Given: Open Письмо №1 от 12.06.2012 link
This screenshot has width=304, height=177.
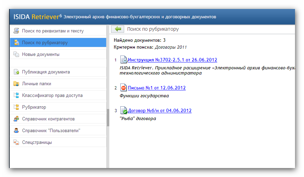Looking at the screenshot, I should pos(157,88).
